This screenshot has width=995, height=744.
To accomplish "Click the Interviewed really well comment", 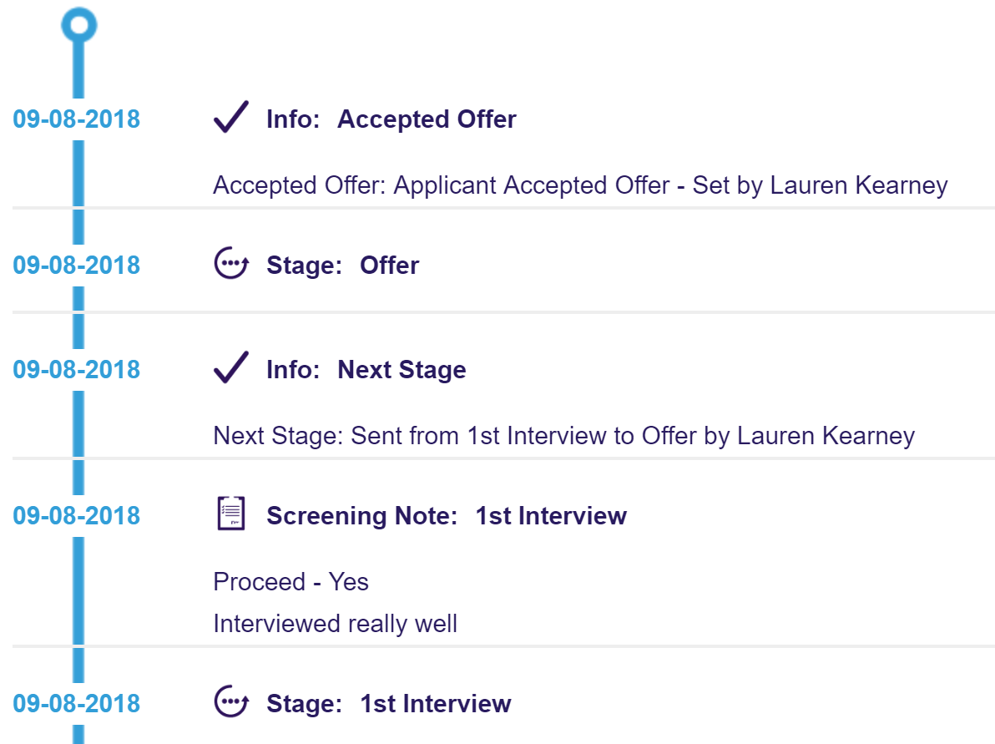I will point(335,624).
